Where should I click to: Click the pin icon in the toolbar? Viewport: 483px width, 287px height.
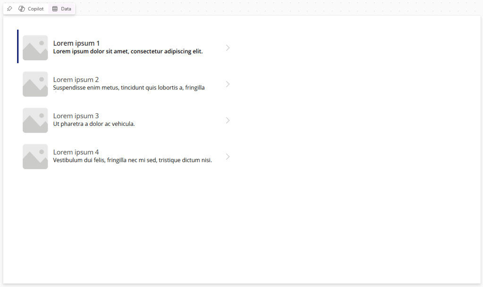tap(9, 9)
